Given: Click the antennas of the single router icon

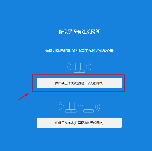Looking at the screenshot, I should 79,66.
